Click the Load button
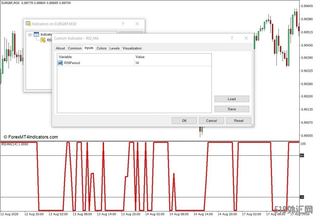Image resolution: width=315 pixels, height=217 pixels. click(232, 99)
